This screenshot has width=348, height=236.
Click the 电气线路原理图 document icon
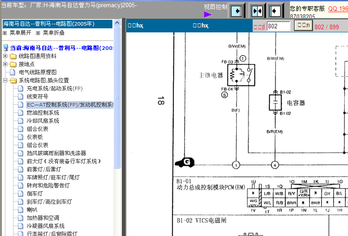[13, 72]
